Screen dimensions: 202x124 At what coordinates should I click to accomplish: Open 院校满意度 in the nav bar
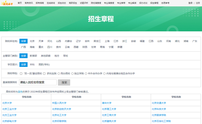tap(96, 3)
